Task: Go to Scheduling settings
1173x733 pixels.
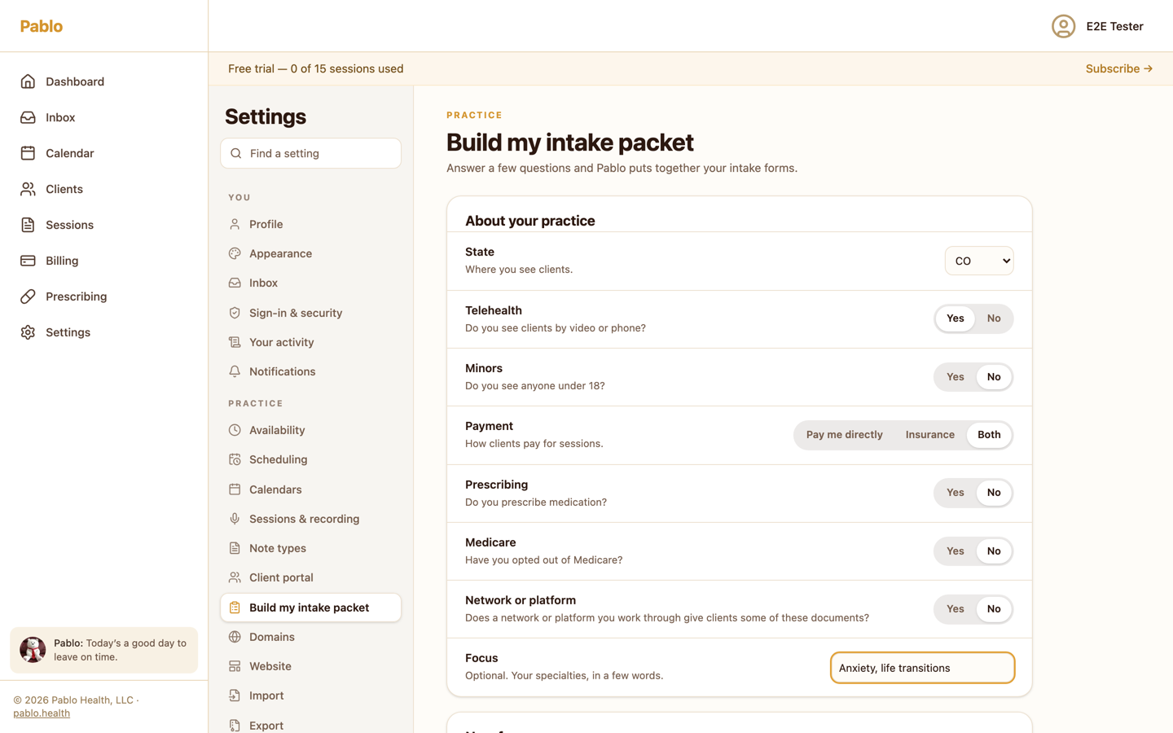Action: coord(310,459)
